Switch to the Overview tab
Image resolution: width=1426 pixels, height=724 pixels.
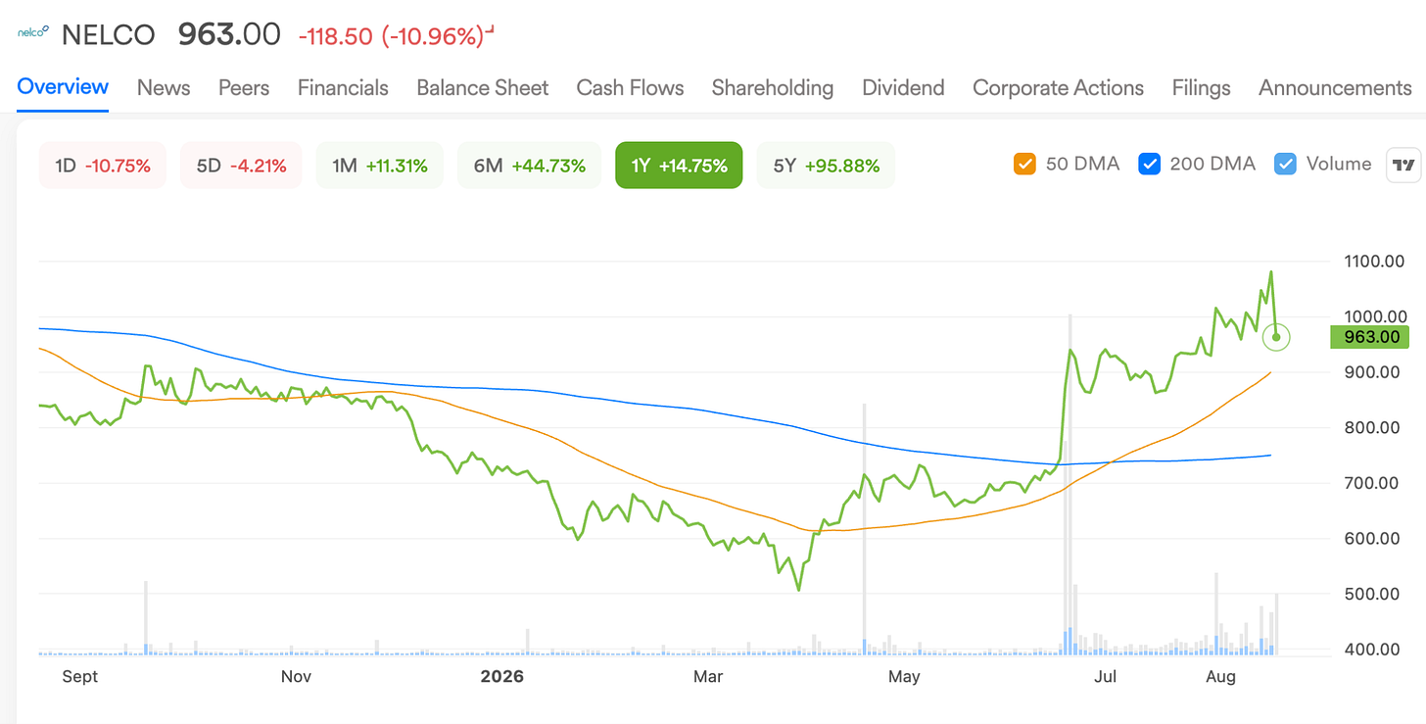click(63, 87)
